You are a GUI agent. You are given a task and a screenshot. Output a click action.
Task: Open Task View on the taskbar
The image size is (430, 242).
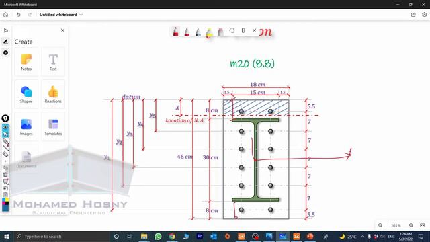click(130, 236)
